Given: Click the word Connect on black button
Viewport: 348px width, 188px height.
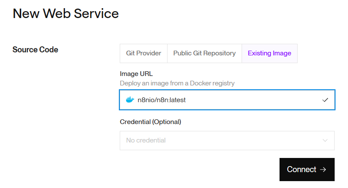Looking at the screenshot, I should 301,170.
